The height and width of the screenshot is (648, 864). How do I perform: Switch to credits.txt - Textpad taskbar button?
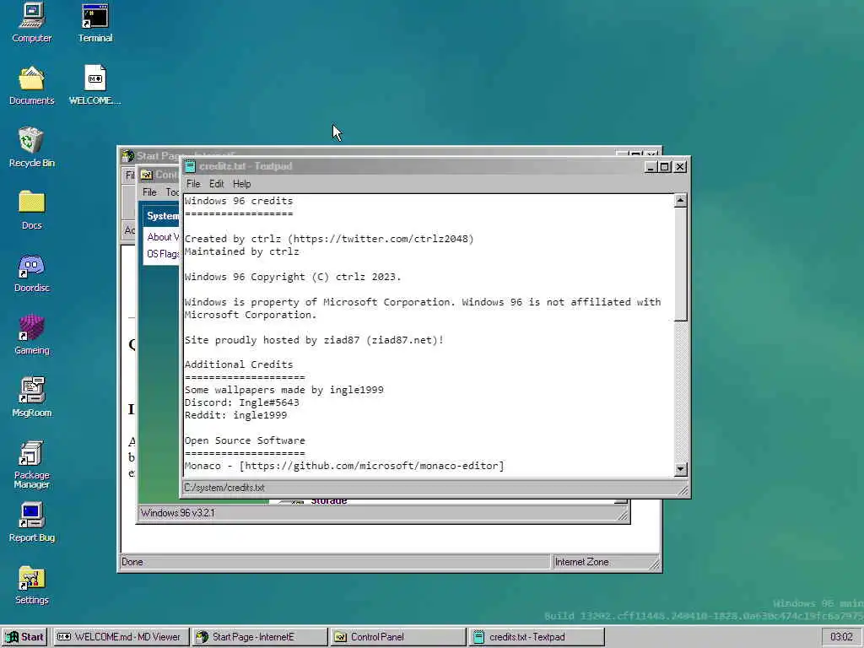tap(537, 637)
